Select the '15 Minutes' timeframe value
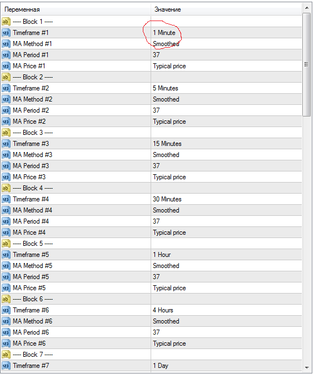This screenshot has width=314, height=374. pos(167,144)
